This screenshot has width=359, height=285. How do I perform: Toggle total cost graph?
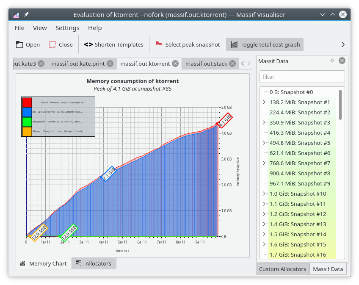265,44
